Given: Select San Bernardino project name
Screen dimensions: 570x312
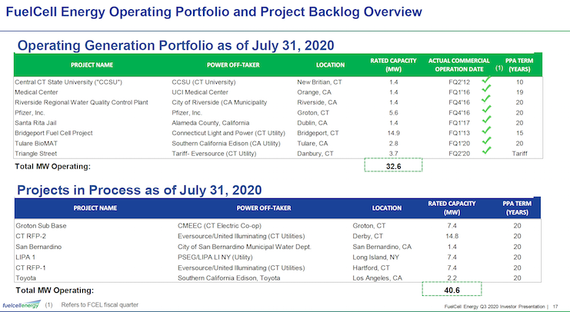Looking at the screenshot, I should coord(38,247).
